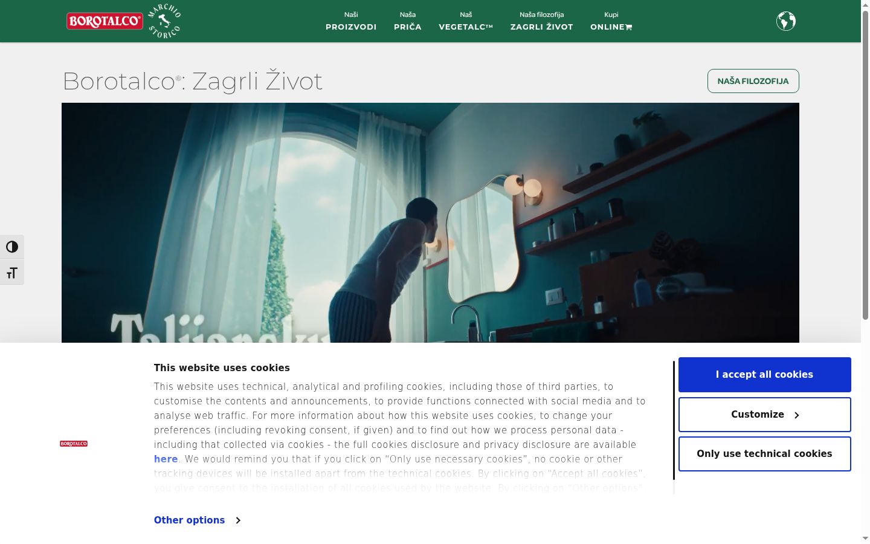Open Naša PRIČA menu
The height and width of the screenshot is (544, 870).
[408, 21]
